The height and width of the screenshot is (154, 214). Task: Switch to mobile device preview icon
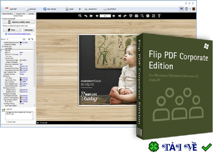tap(186, 9)
